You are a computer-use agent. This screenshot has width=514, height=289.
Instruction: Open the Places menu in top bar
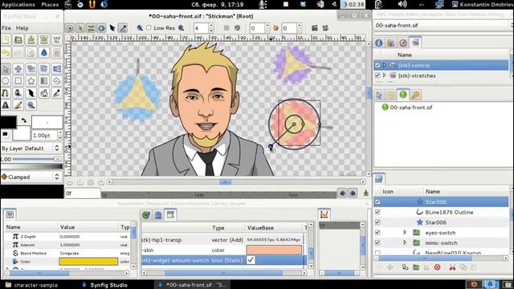(50, 4)
